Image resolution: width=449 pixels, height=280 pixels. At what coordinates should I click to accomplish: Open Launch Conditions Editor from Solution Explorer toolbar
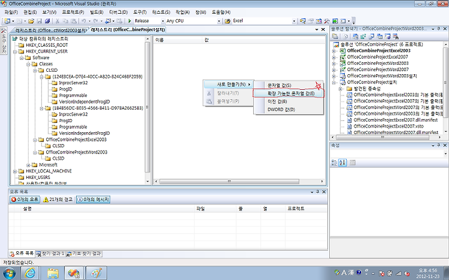(x=395, y=36)
